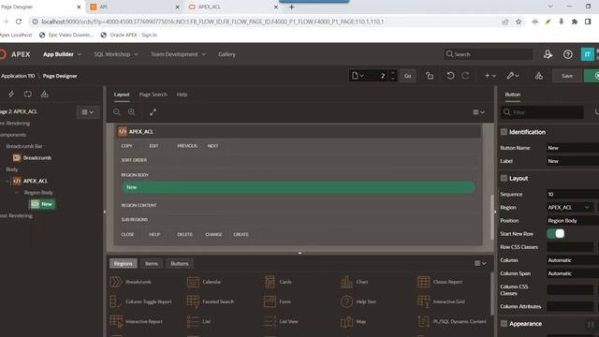The width and height of the screenshot is (599, 337).
Task: Redo the last change
Action: (x=465, y=76)
